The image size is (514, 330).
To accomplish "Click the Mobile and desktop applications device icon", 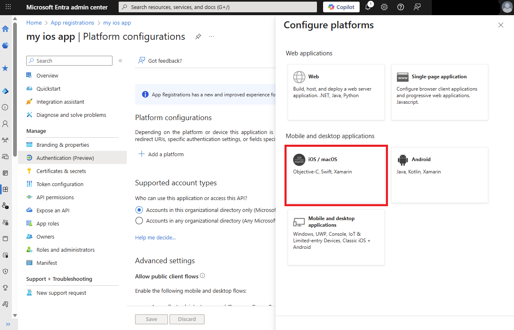I will pos(299,222).
